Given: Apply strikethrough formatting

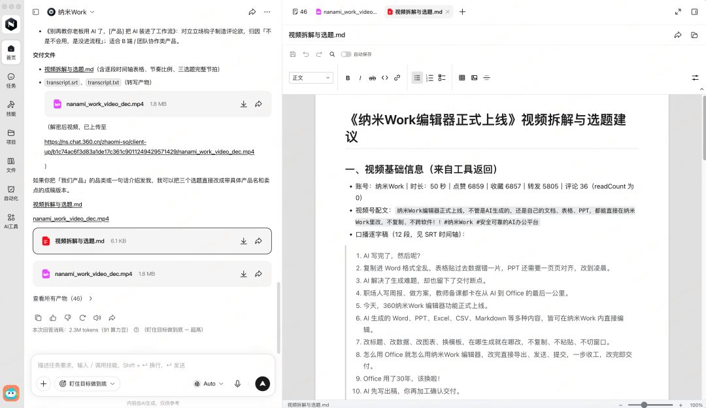Looking at the screenshot, I should point(373,78).
